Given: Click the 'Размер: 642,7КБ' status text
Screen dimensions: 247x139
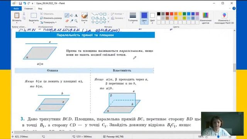Looking at the screenshot, I should coord(115,137).
